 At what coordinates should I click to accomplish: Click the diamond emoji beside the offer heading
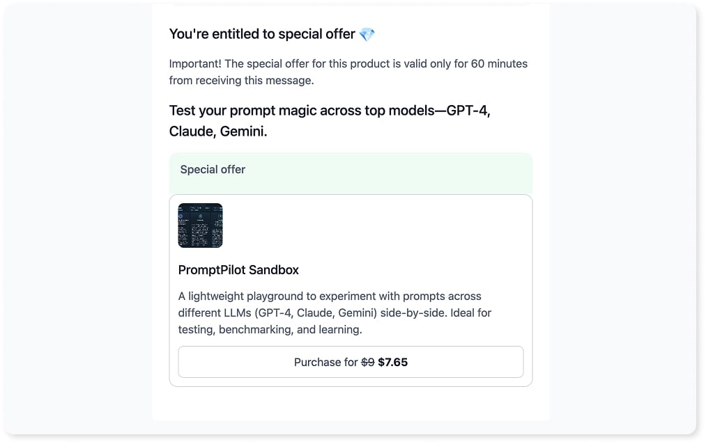pyautogui.click(x=367, y=34)
